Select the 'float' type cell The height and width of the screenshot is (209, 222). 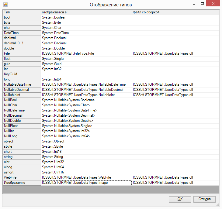(22, 59)
